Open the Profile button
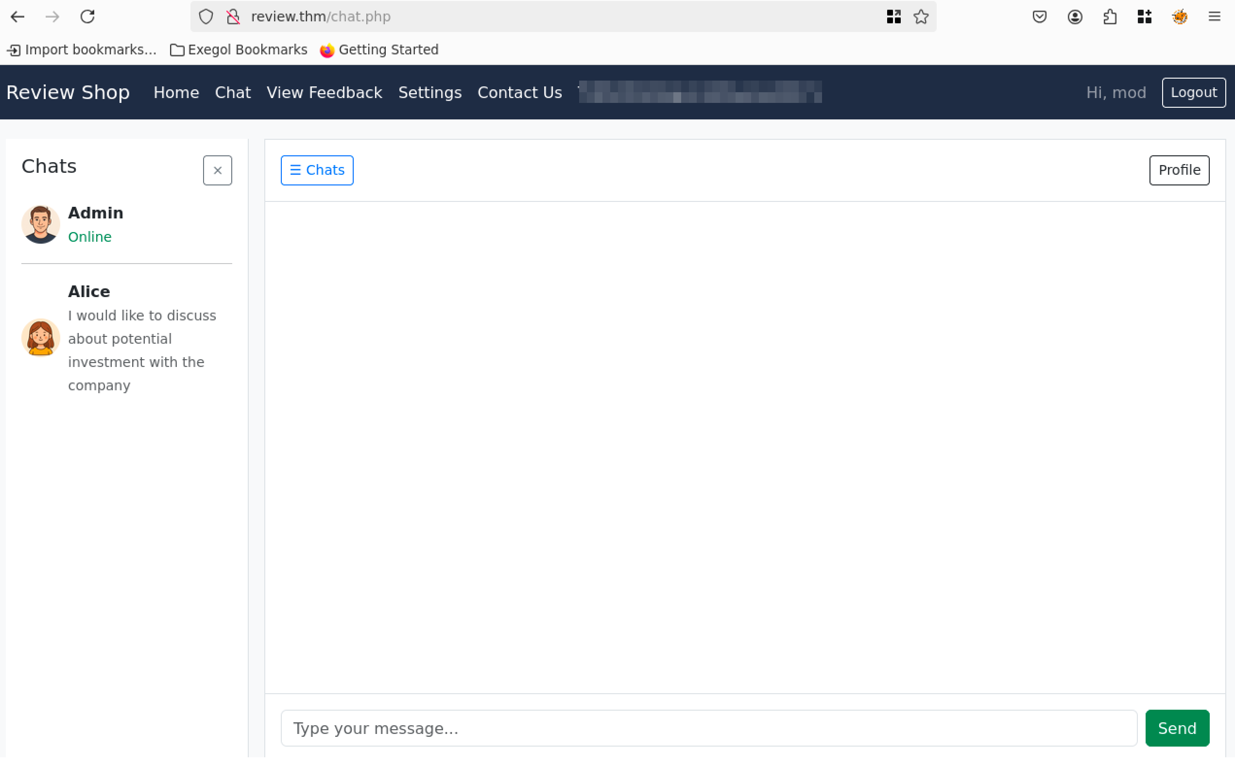1235x766 pixels. [1179, 170]
